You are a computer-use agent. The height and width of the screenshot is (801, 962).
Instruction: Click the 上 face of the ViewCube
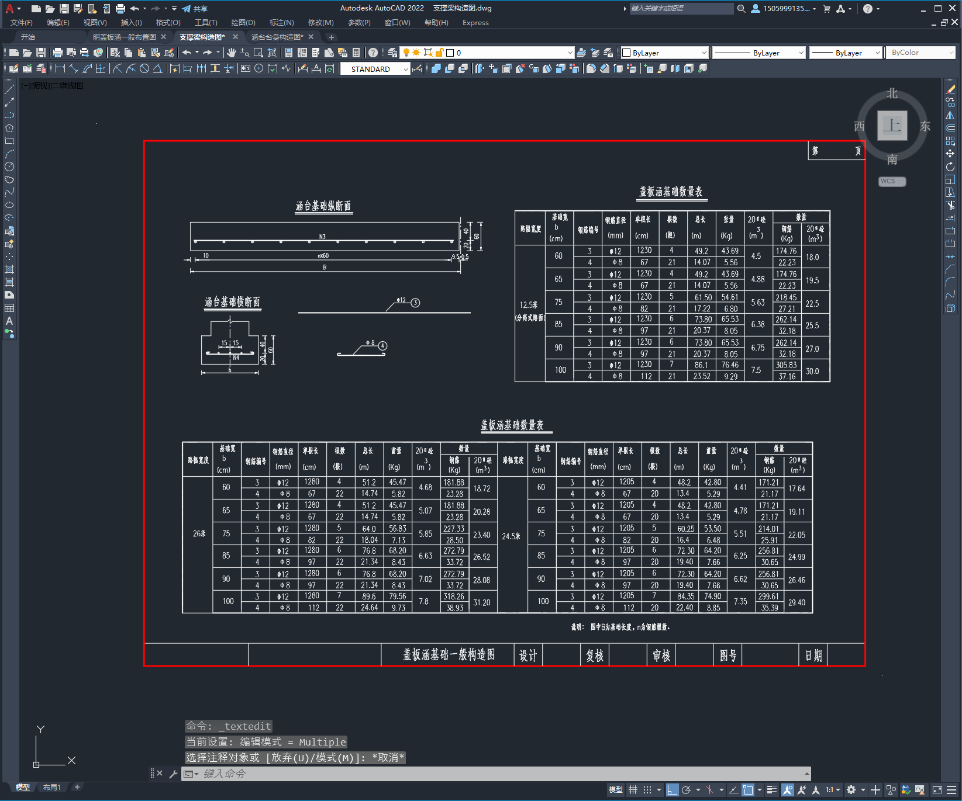892,125
